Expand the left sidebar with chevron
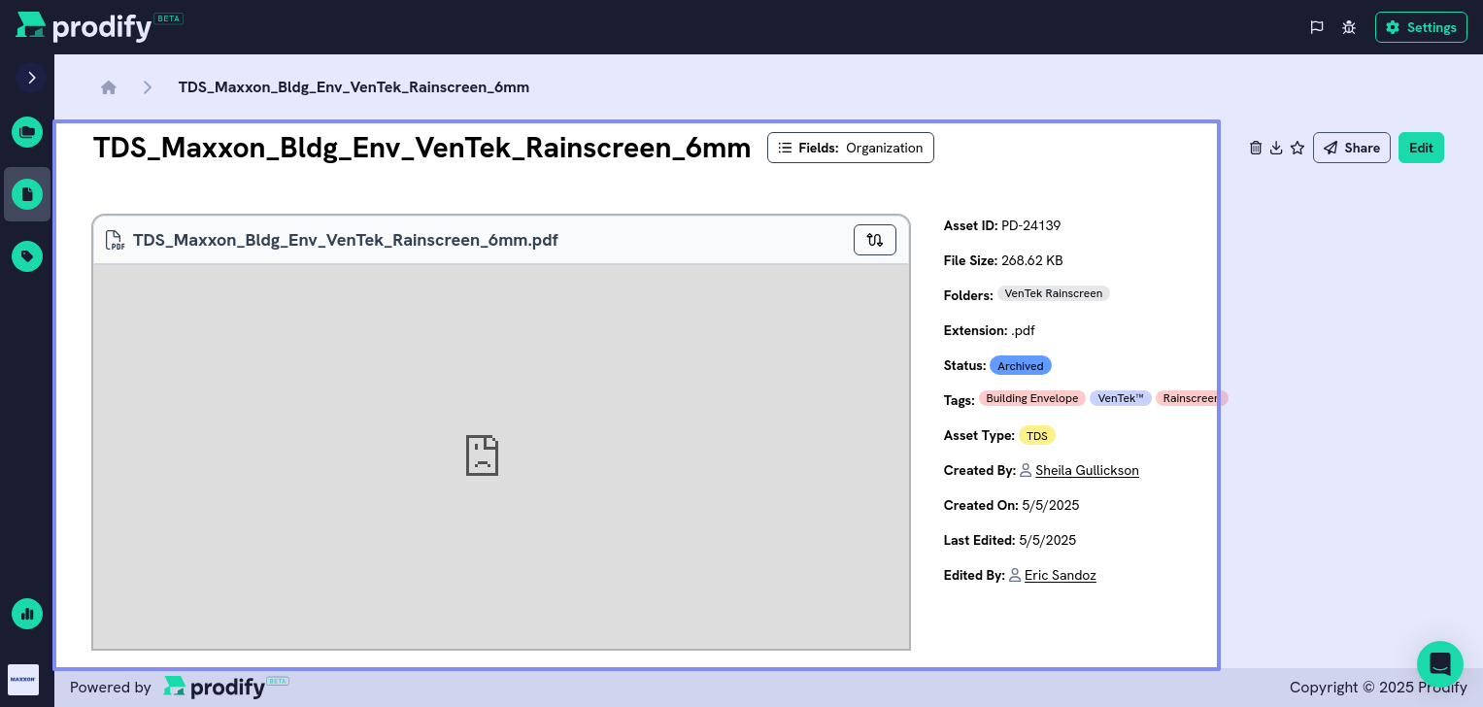The width and height of the screenshot is (1483, 707). coord(31,78)
